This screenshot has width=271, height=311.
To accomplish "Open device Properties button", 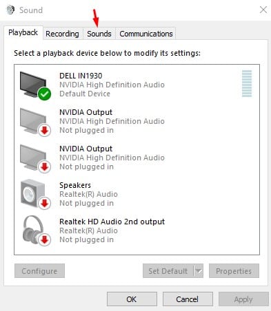I will tap(234, 271).
